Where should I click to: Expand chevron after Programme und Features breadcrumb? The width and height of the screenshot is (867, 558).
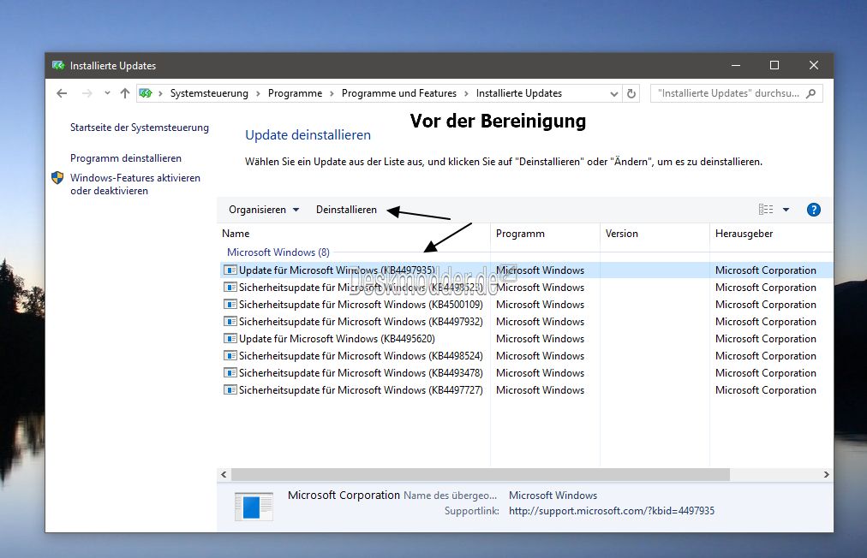pos(466,94)
